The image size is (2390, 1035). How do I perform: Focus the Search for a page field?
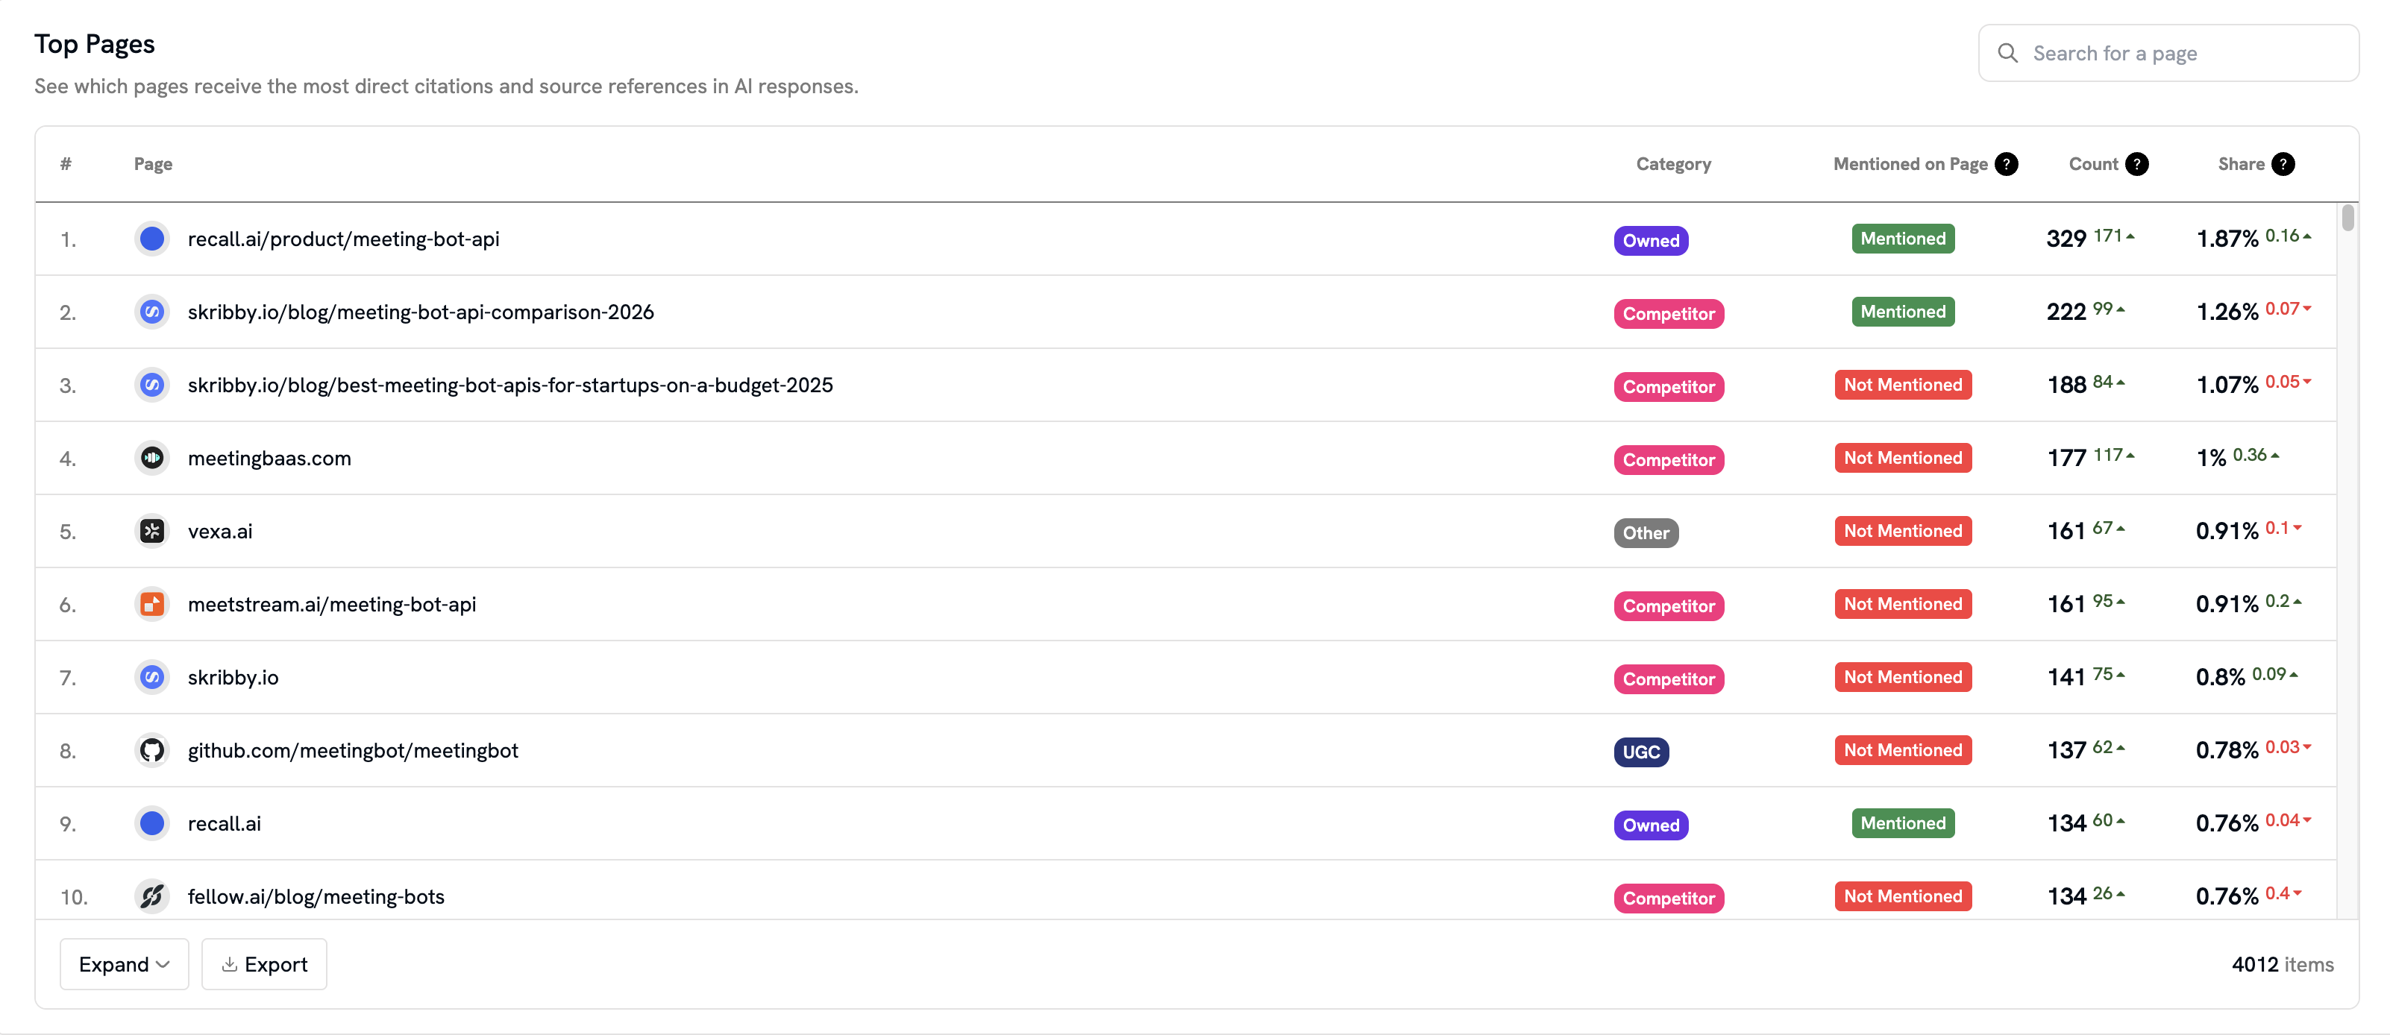(x=2168, y=53)
